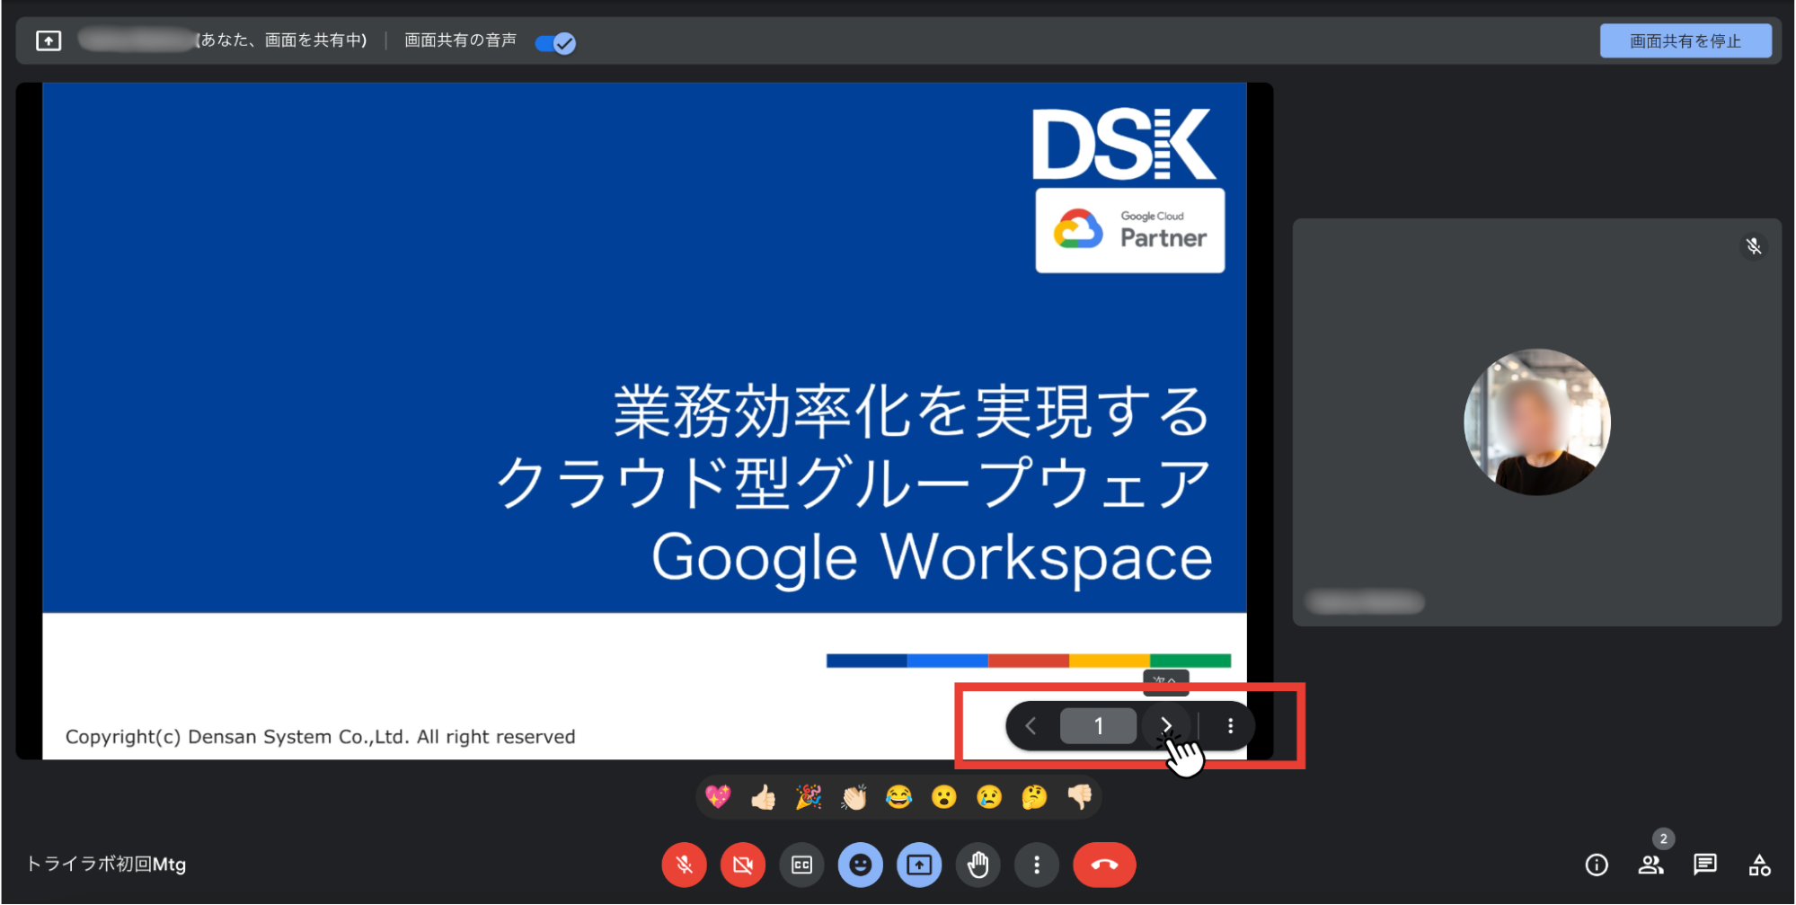Click the 画面共有の音声 label

click(x=460, y=40)
